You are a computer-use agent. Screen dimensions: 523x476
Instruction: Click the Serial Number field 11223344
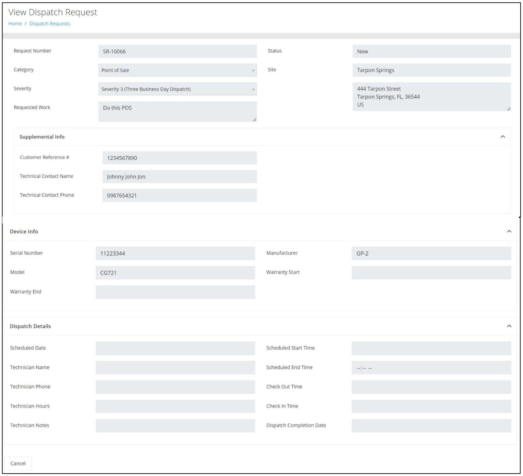coord(175,253)
